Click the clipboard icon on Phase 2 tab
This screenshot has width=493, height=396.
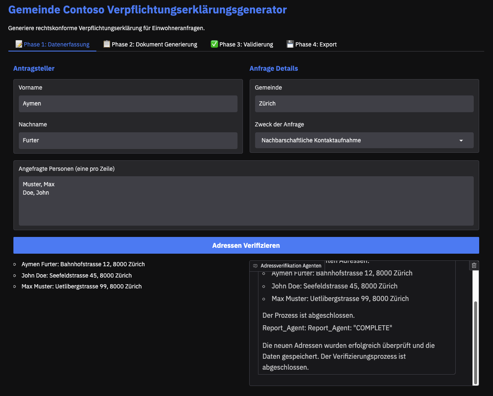[x=106, y=44]
